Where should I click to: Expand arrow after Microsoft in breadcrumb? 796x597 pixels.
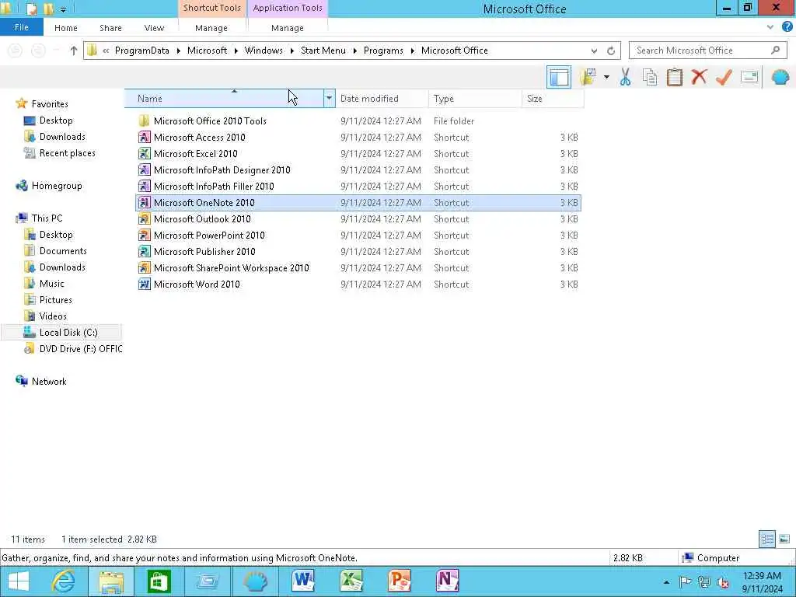tap(236, 51)
